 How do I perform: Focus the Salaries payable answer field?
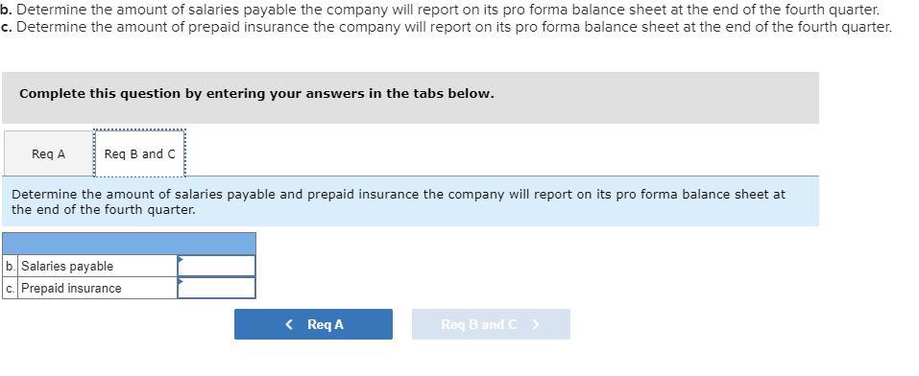(216, 266)
